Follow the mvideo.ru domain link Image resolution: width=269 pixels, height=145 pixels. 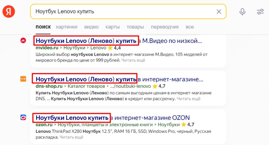[47, 48]
